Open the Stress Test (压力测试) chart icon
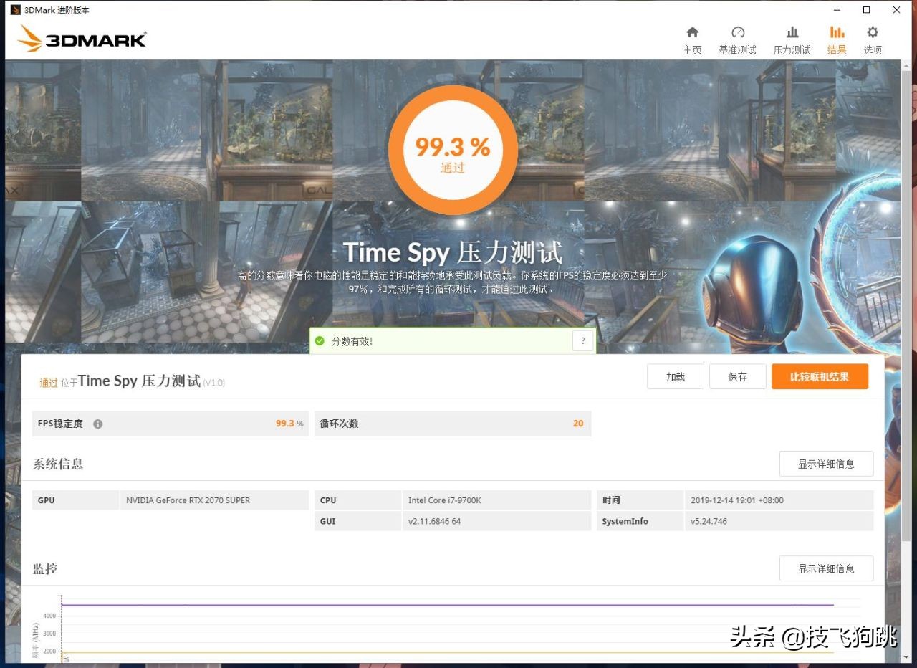Viewport: 917px width, 668px height. 792,39
